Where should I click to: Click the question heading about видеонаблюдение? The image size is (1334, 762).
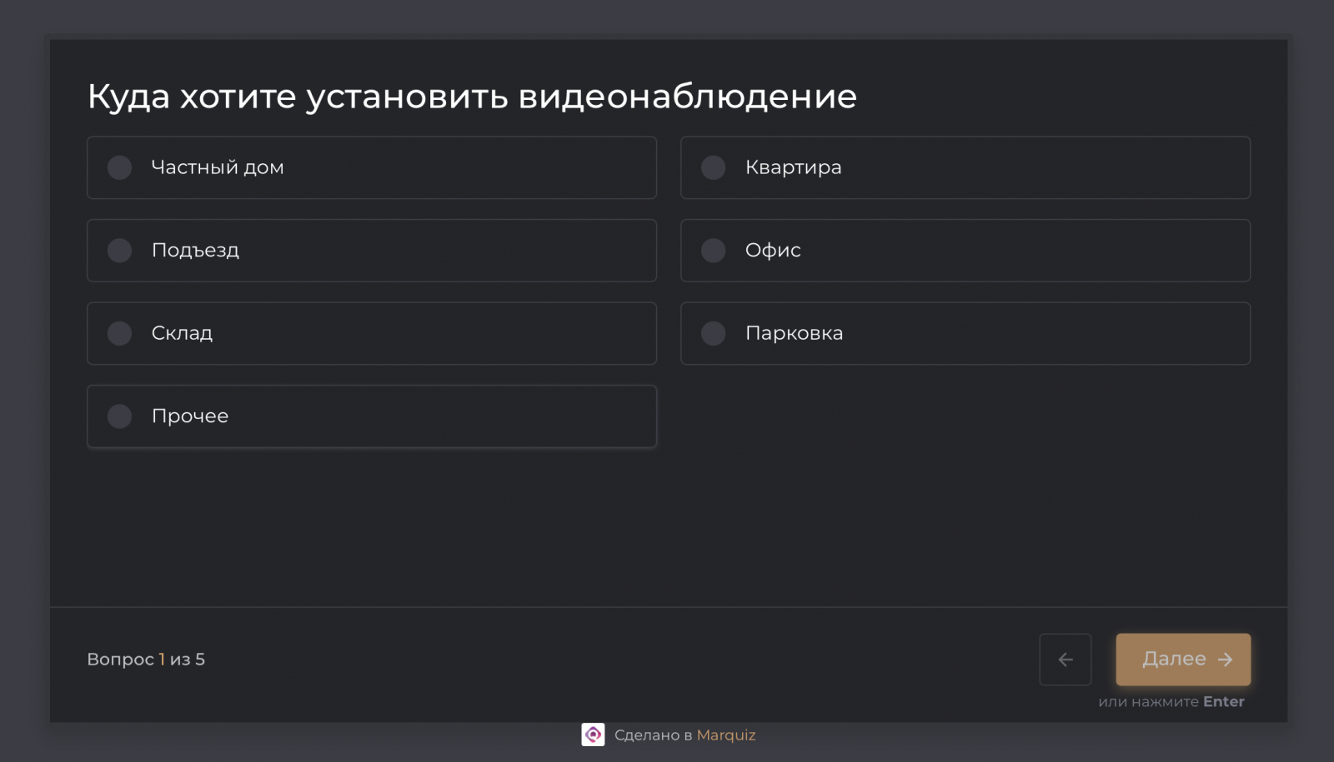[472, 97]
